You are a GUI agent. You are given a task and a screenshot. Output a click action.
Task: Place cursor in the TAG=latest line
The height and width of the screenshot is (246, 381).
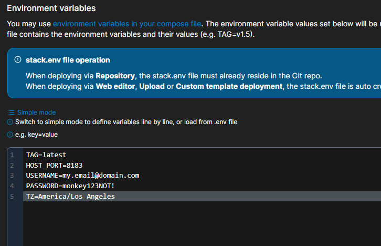[46, 155]
